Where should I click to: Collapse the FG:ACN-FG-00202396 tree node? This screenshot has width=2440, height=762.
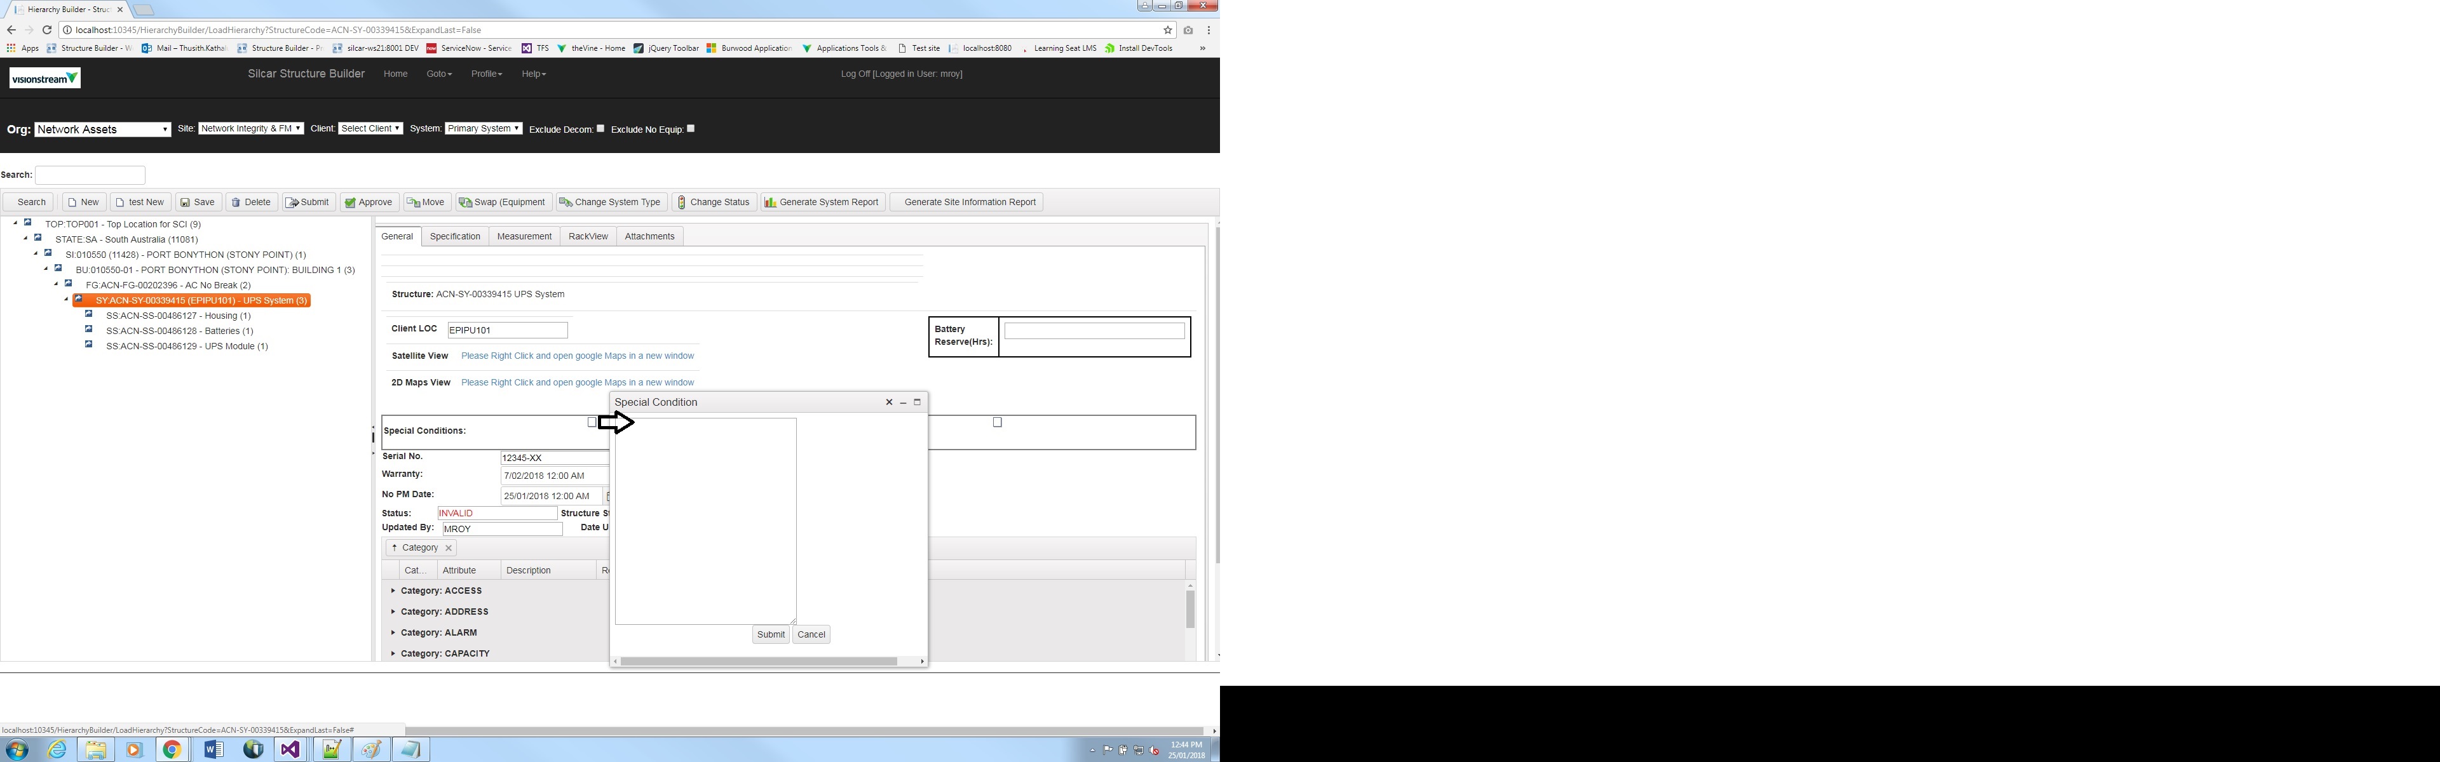tap(56, 284)
